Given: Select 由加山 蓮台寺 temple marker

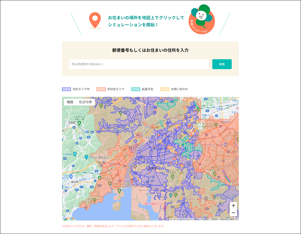Looking at the screenshot, I should 206,198.
